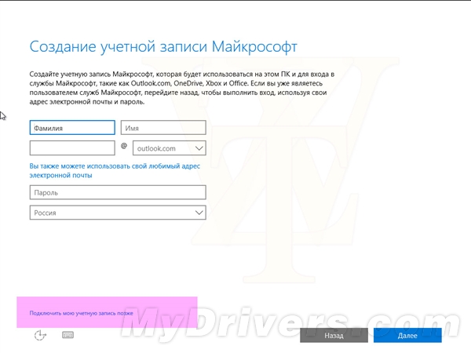The width and height of the screenshot is (471, 353).
Task: Expand the Россия country dropdown
Action: [118, 213]
